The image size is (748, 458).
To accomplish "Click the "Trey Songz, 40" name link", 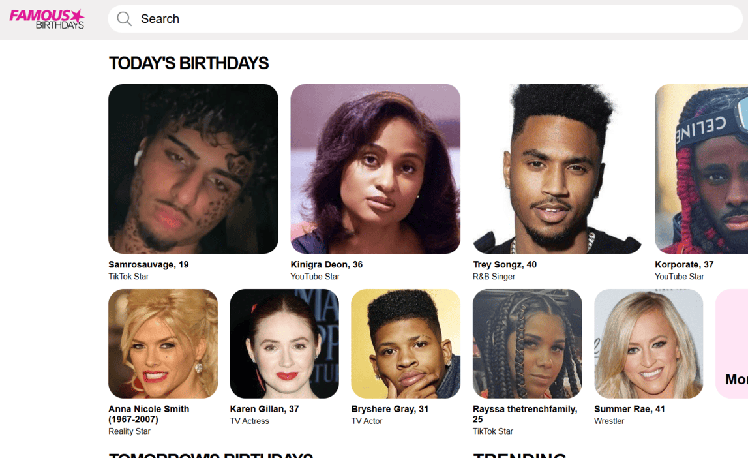I will point(505,264).
